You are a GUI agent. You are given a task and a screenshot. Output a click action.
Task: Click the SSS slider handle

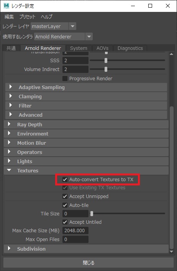pos(106,60)
